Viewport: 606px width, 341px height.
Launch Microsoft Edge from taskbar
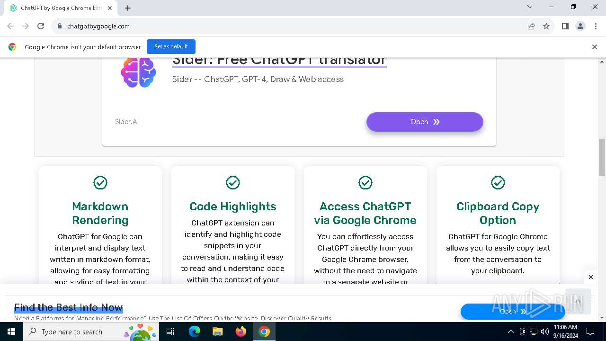(195, 332)
